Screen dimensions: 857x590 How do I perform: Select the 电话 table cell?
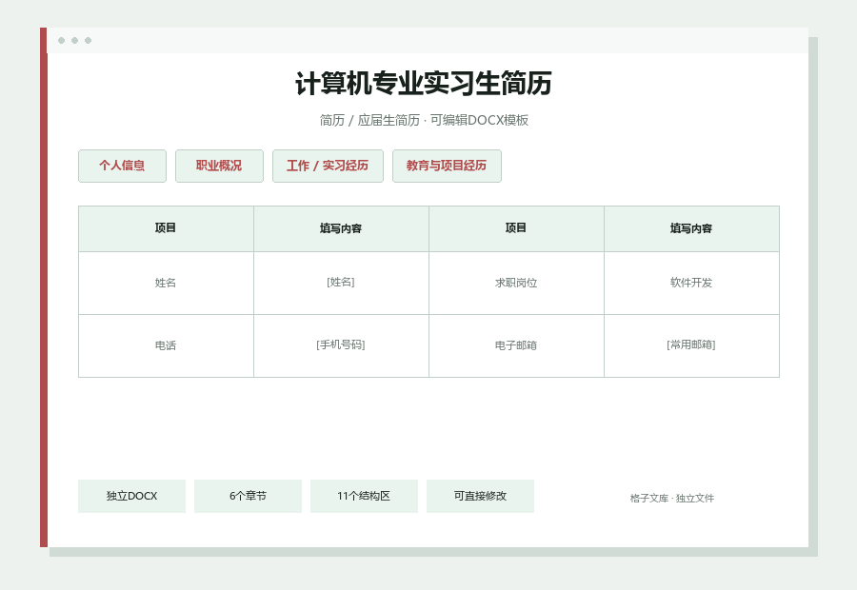click(166, 345)
